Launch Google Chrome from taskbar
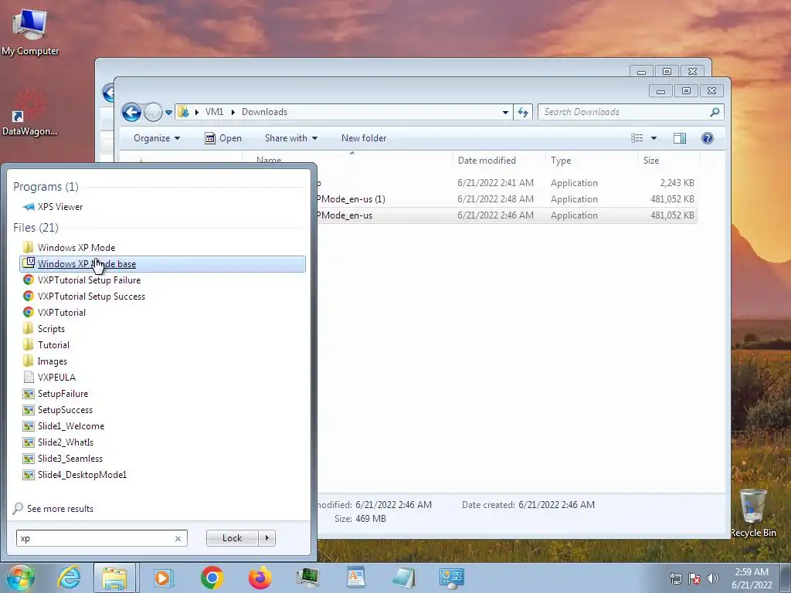 pyautogui.click(x=212, y=578)
